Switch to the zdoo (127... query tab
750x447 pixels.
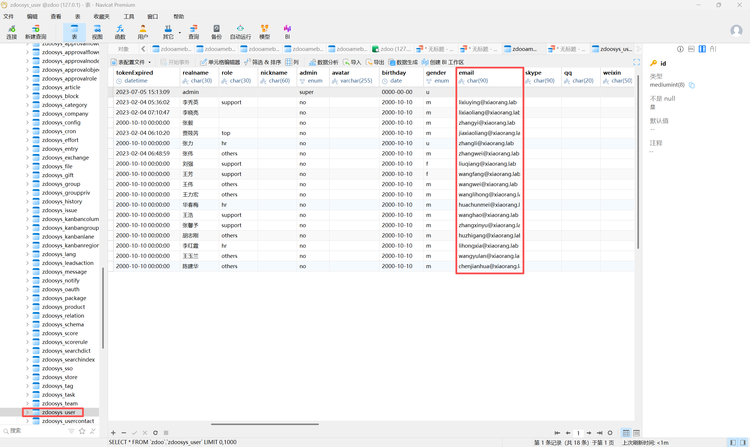pyautogui.click(x=392, y=49)
